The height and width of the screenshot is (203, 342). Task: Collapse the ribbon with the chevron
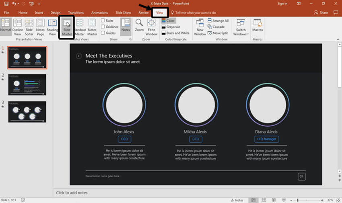click(338, 39)
